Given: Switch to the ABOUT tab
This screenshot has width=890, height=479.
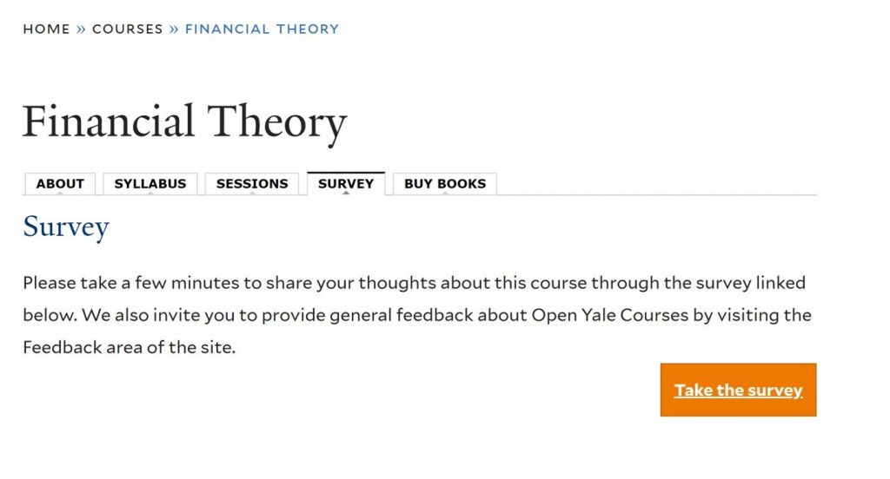Looking at the screenshot, I should pyautogui.click(x=60, y=184).
